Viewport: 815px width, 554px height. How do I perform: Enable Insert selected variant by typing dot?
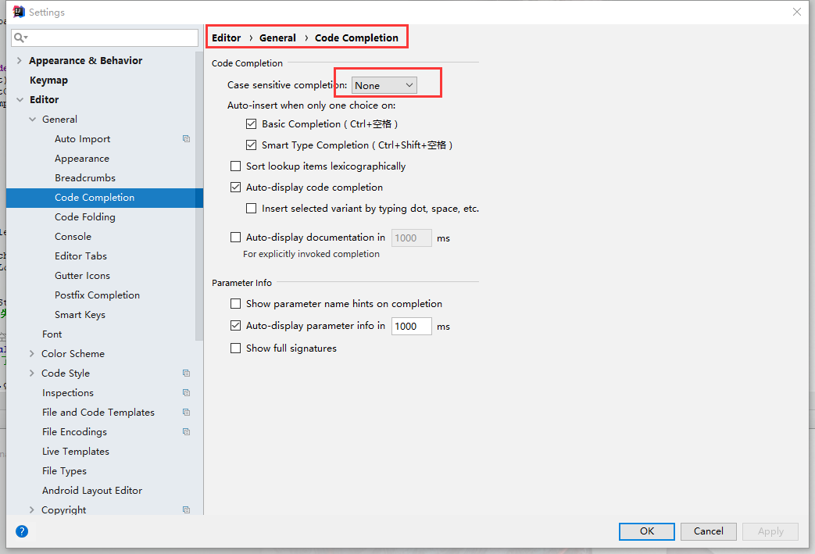pos(251,209)
